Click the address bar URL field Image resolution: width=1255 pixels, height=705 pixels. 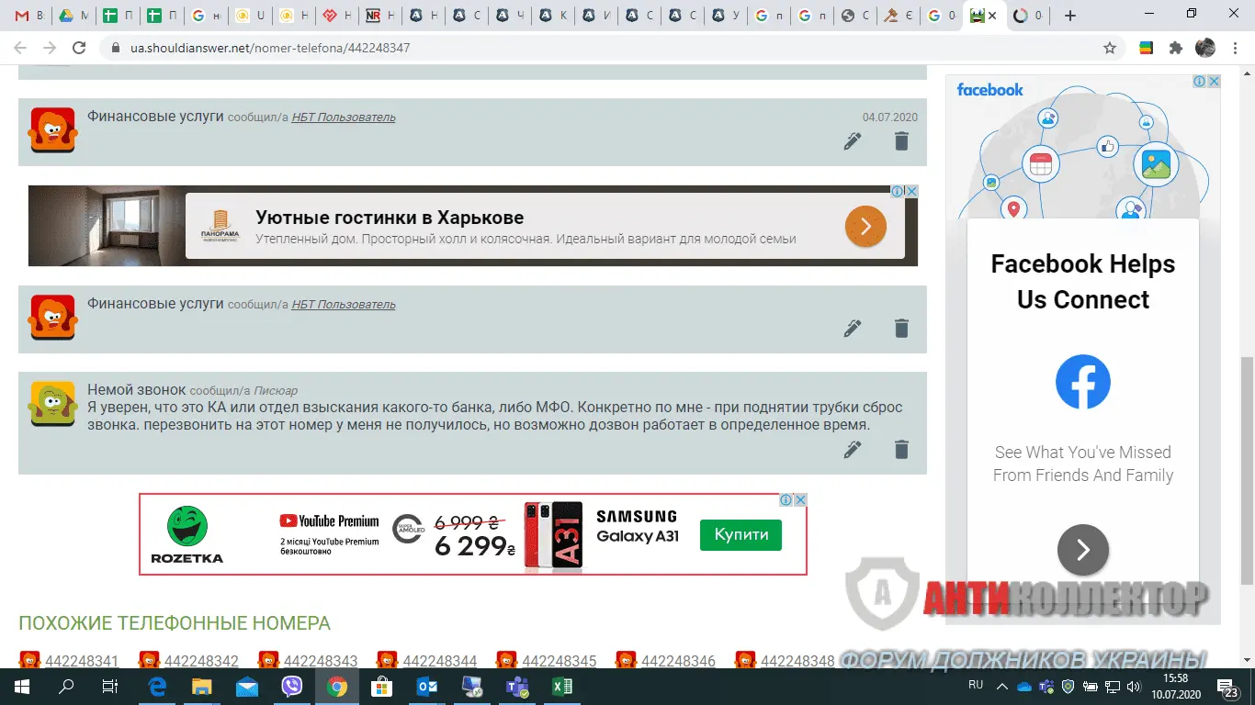pos(597,48)
